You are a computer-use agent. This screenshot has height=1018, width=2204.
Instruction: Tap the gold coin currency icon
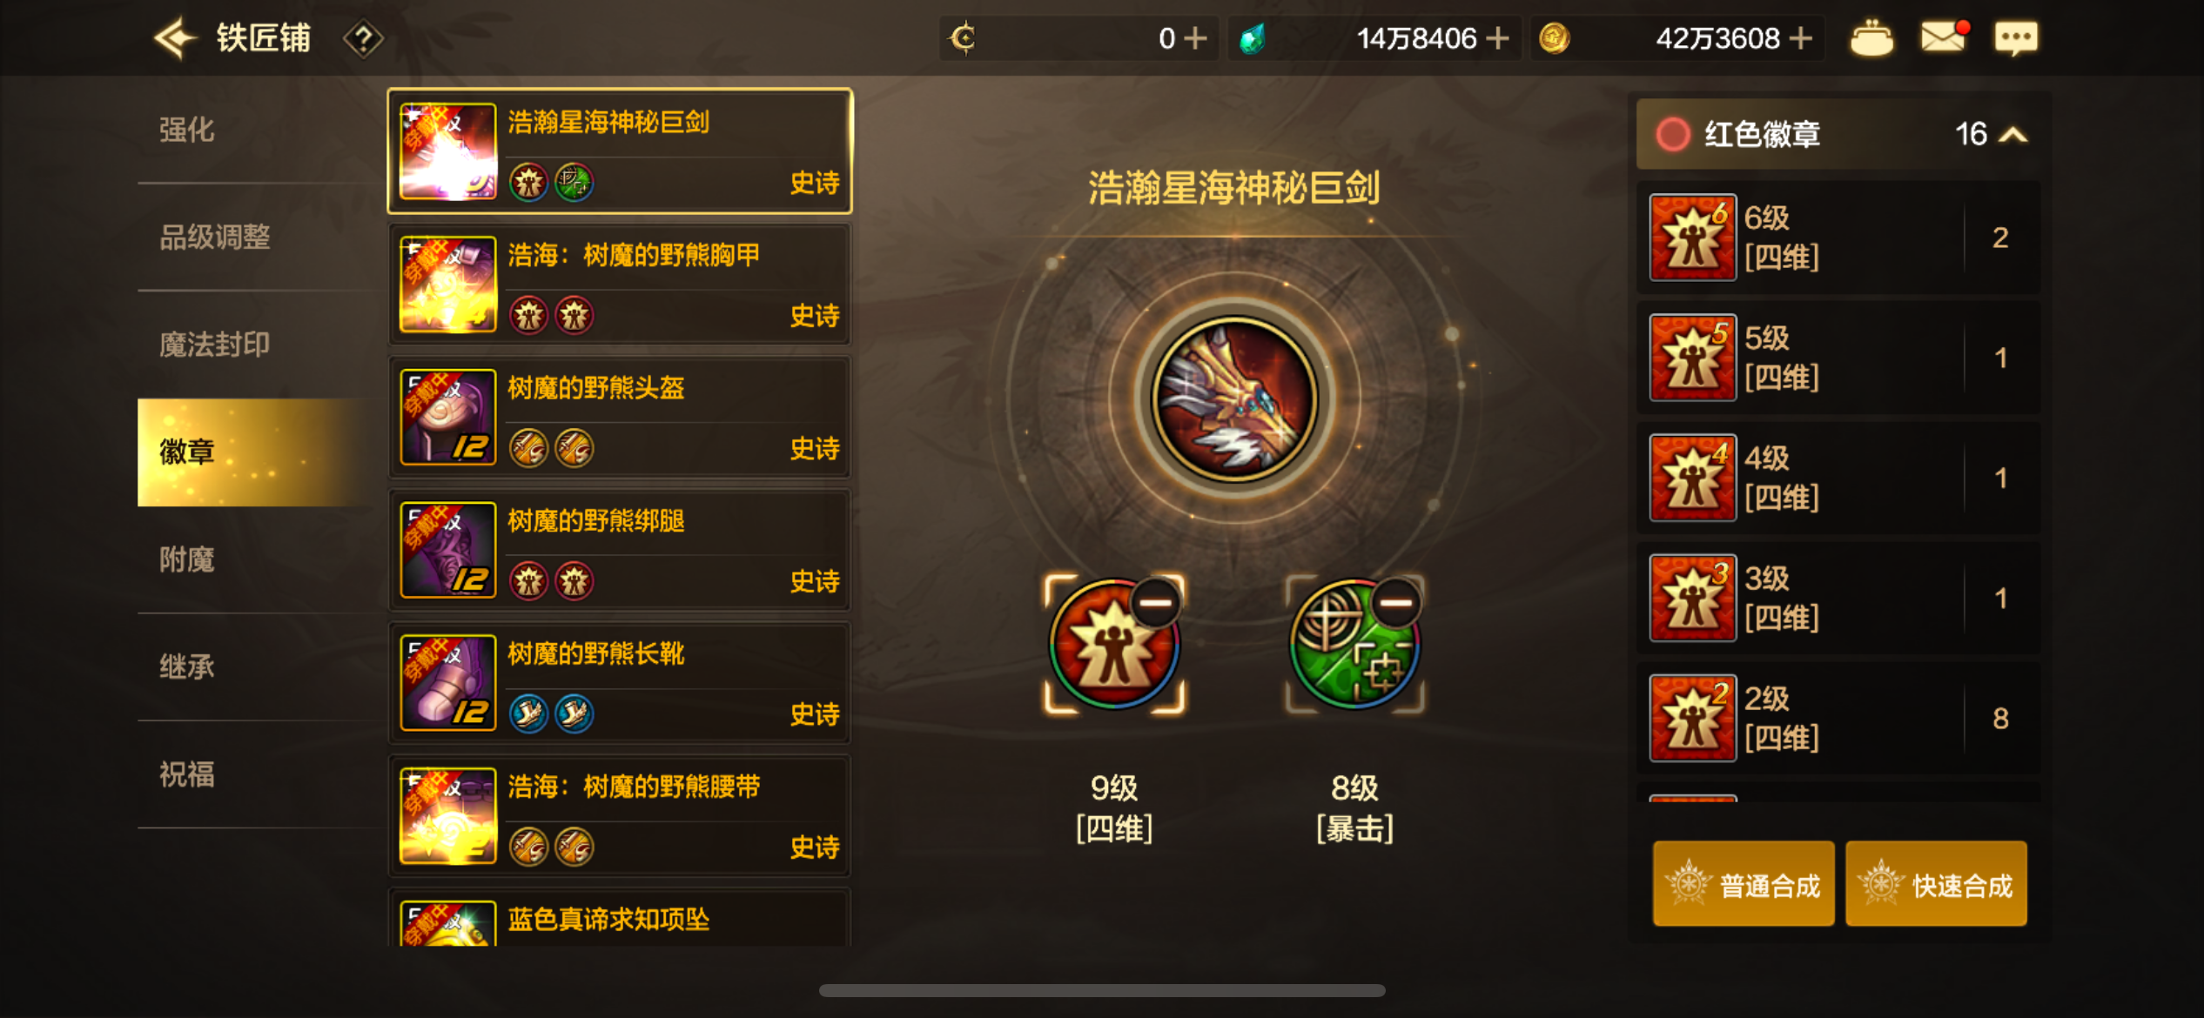1554,38
